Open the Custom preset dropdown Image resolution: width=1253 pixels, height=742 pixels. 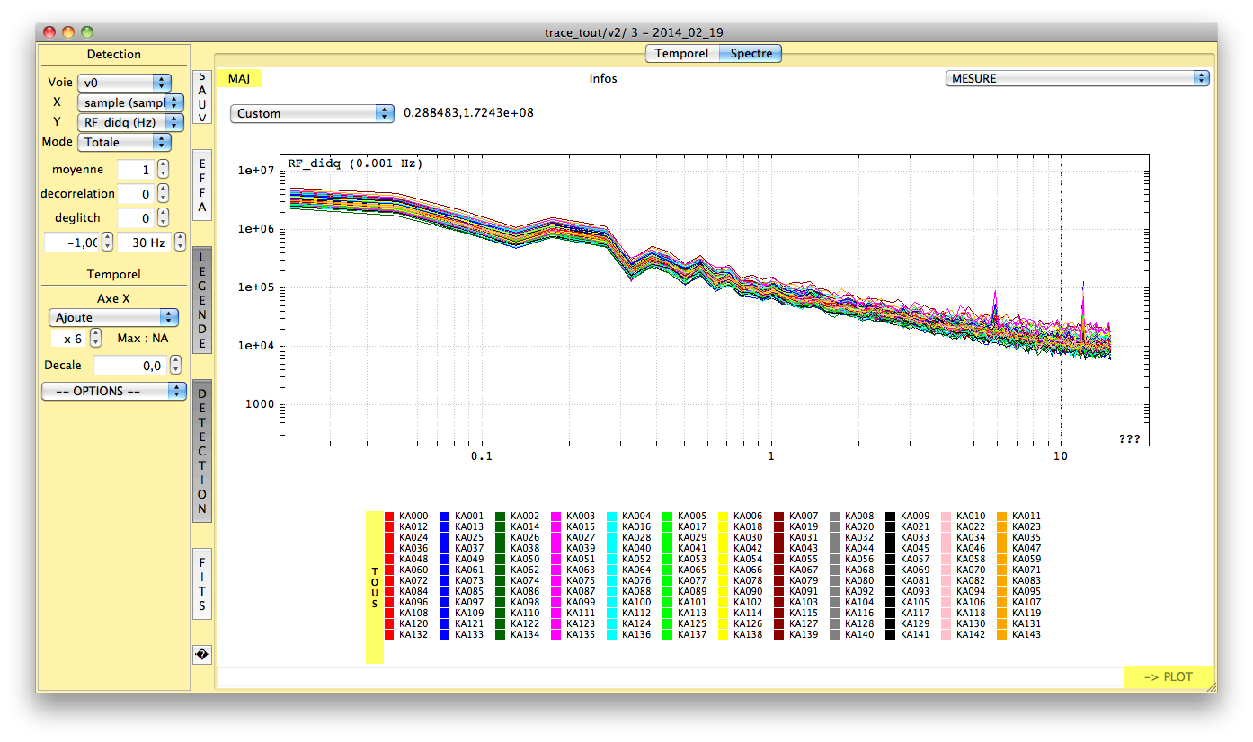pos(312,113)
